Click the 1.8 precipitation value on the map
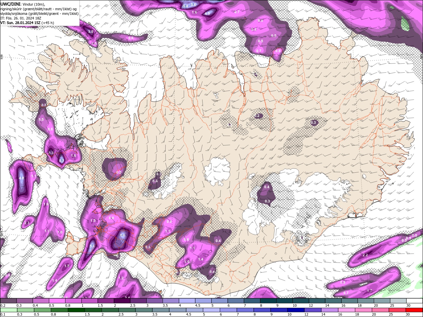This screenshot has width=423, height=317. click(67, 266)
